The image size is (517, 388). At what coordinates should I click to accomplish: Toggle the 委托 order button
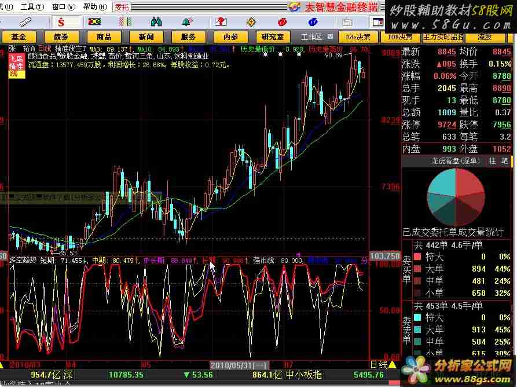[x=122, y=7]
